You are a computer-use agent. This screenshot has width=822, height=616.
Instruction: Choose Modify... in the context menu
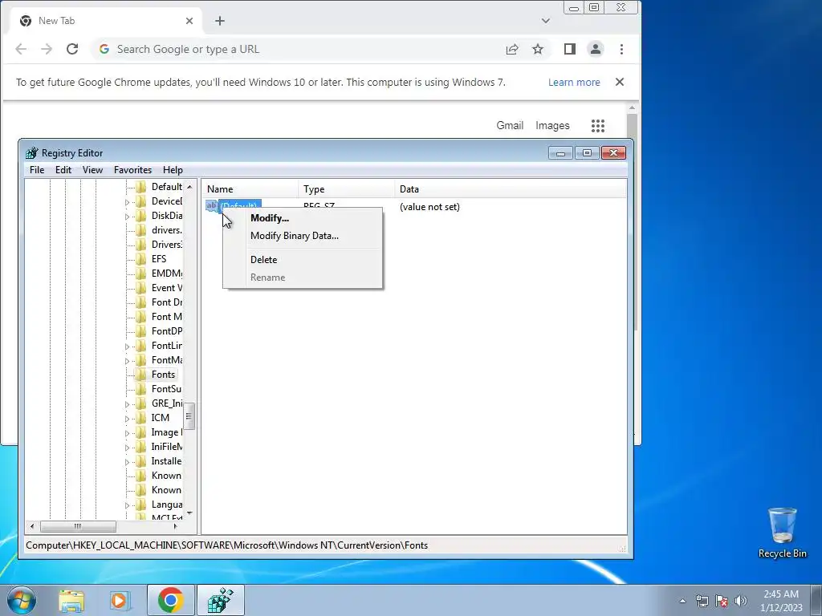pyautogui.click(x=270, y=218)
